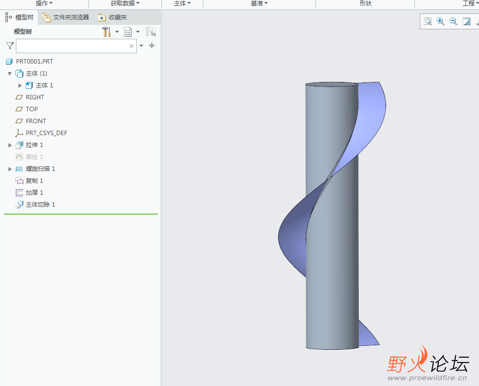The width and height of the screenshot is (479, 386).
Task: Open the tree columns display list icon
Action: coord(128,32)
